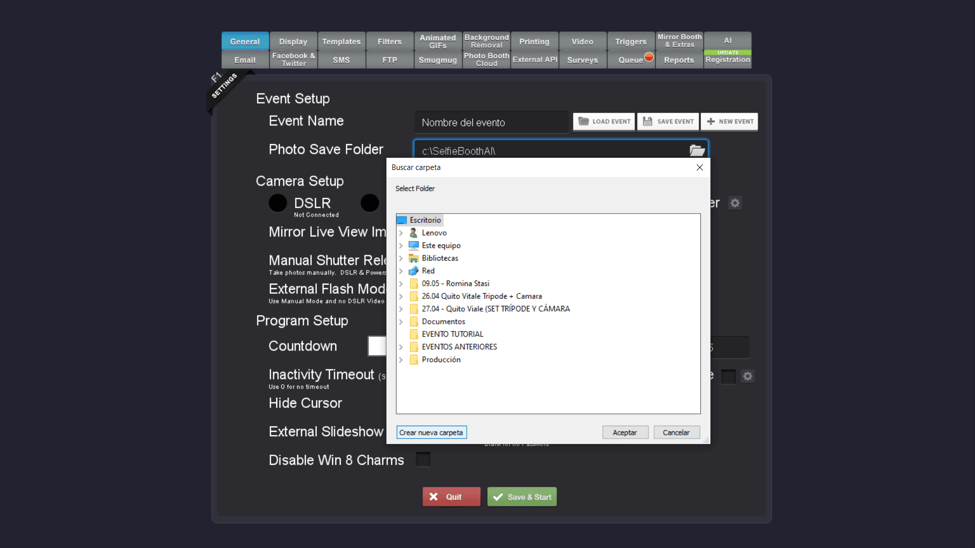975x548 pixels.
Task: Click the Event Name input field
Action: pos(492,122)
